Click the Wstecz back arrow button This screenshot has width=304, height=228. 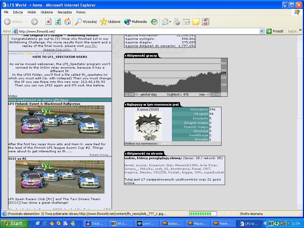click(13, 22)
